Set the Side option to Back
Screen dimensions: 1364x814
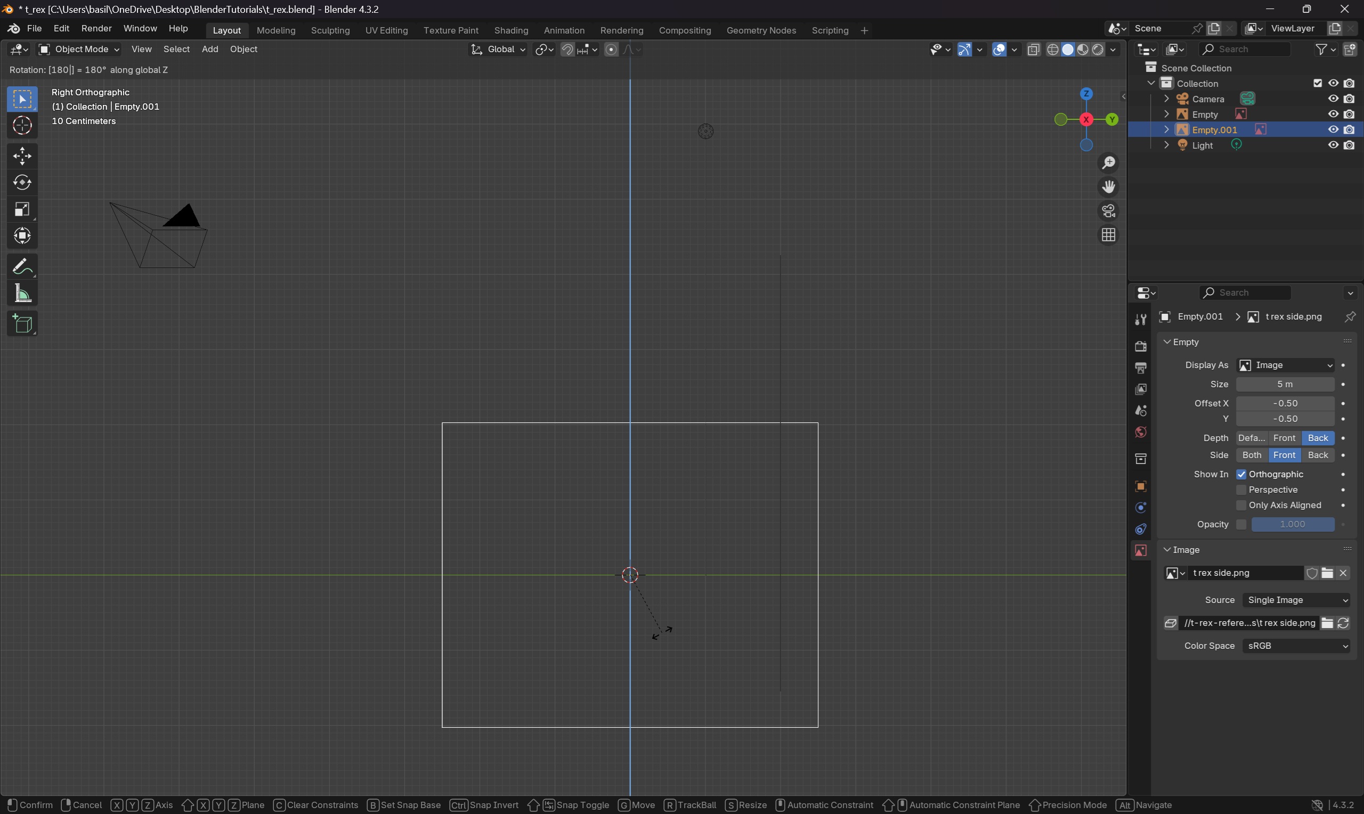click(x=1318, y=455)
